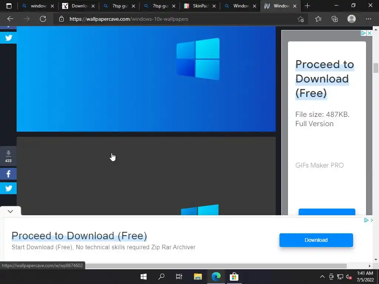Click the blue Download button in banner
This screenshot has width=379, height=284.
[316, 240]
